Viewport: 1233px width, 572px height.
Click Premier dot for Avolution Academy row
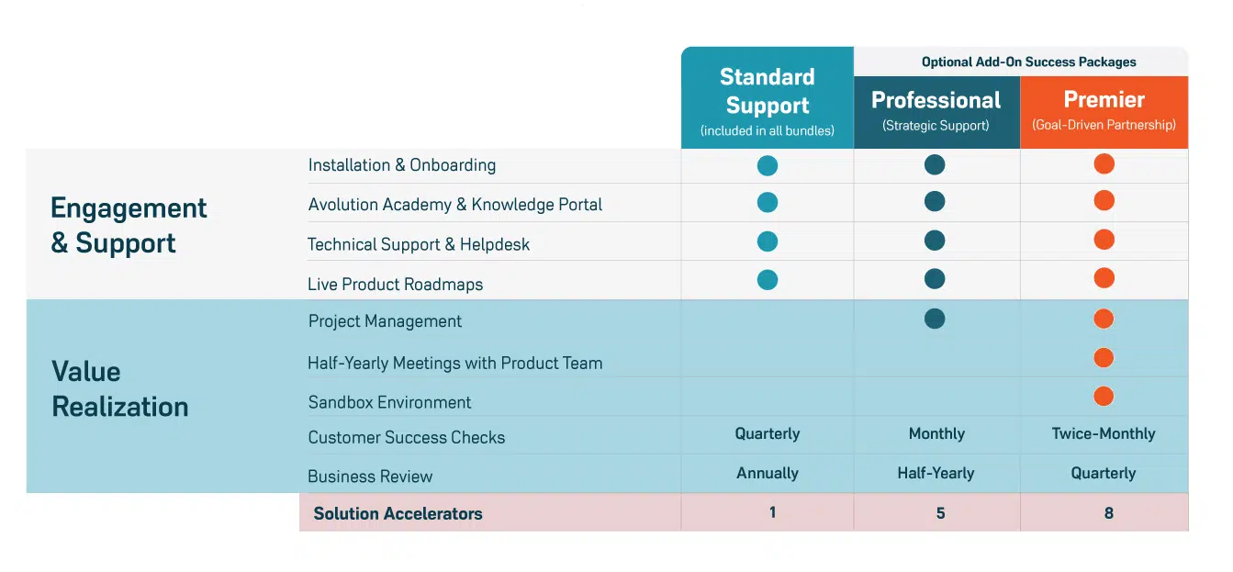tap(1104, 201)
